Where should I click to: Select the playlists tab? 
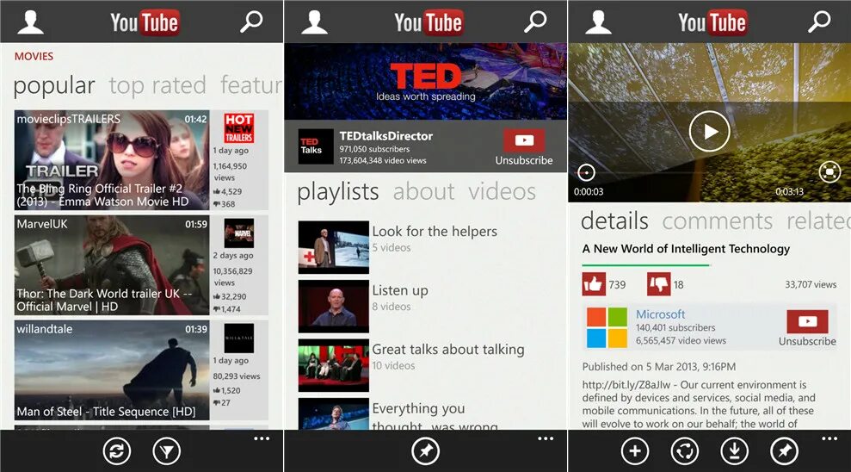click(x=337, y=192)
